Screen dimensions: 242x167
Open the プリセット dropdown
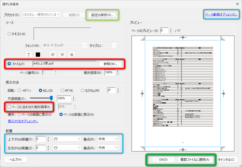(41, 15)
